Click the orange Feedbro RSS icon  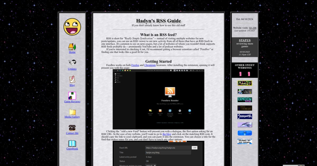[x=170, y=92]
